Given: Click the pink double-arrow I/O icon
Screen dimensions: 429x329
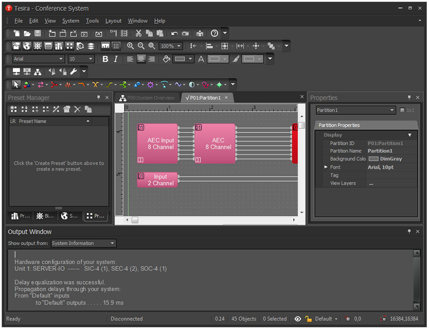Looking at the screenshot, I should [41, 85].
